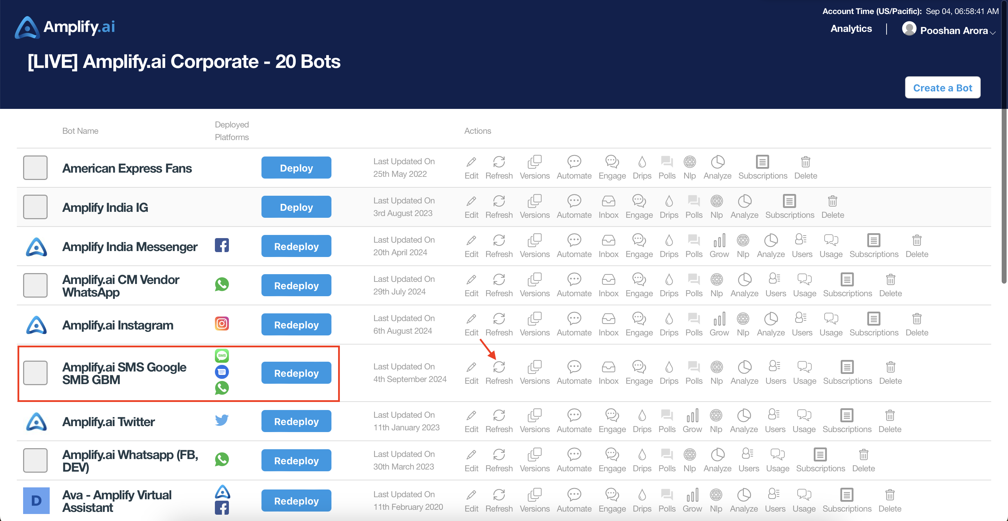Open Grow for Amplify.ai Instagram
Viewport: 1008px width, 521px height.
point(719,324)
